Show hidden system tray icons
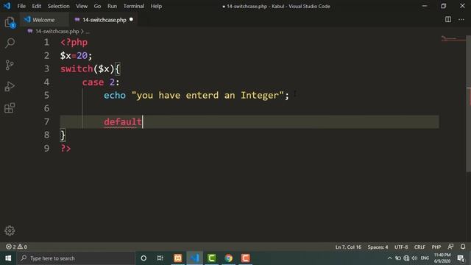 pyautogui.click(x=389, y=258)
